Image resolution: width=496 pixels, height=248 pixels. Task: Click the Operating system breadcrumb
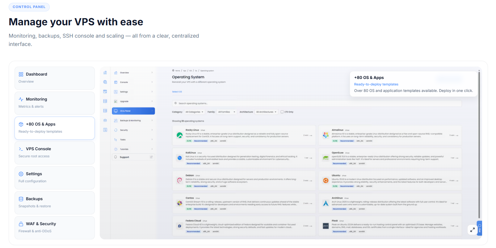pyautogui.click(x=207, y=71)
